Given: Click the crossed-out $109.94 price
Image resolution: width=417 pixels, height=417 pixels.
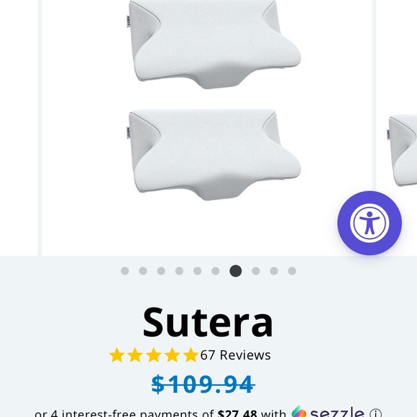Looking at the screenshot, I should 203,384.
